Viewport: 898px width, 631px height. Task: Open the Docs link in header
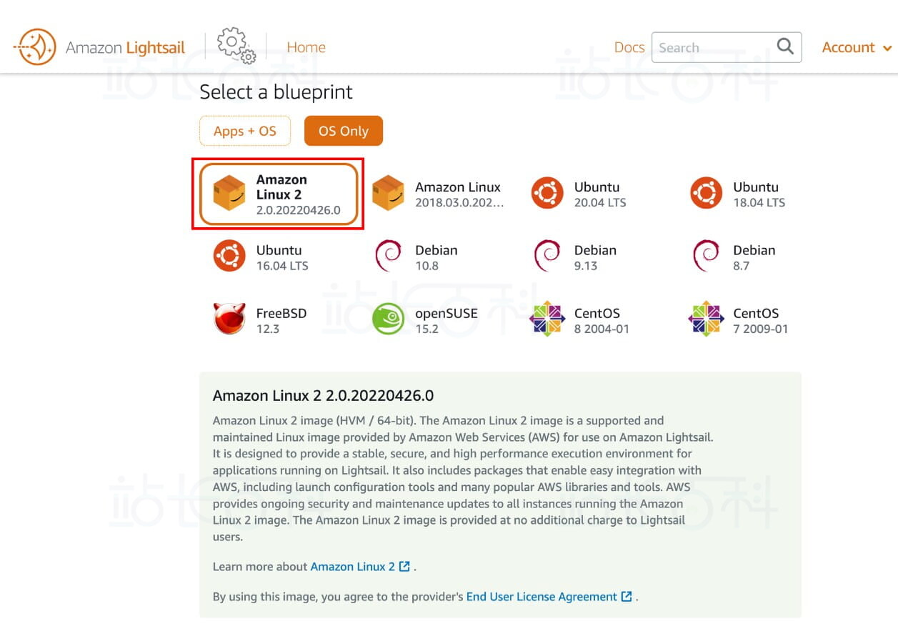629,47
